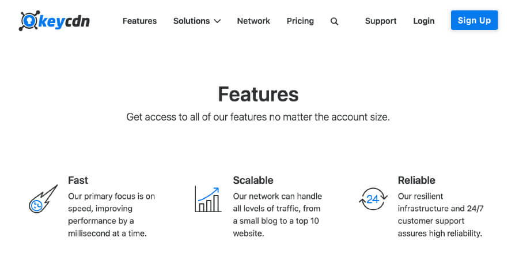Click the subtitle about account size
The width and height of the screenshot is (519, 279).
[x=258, y=117]
